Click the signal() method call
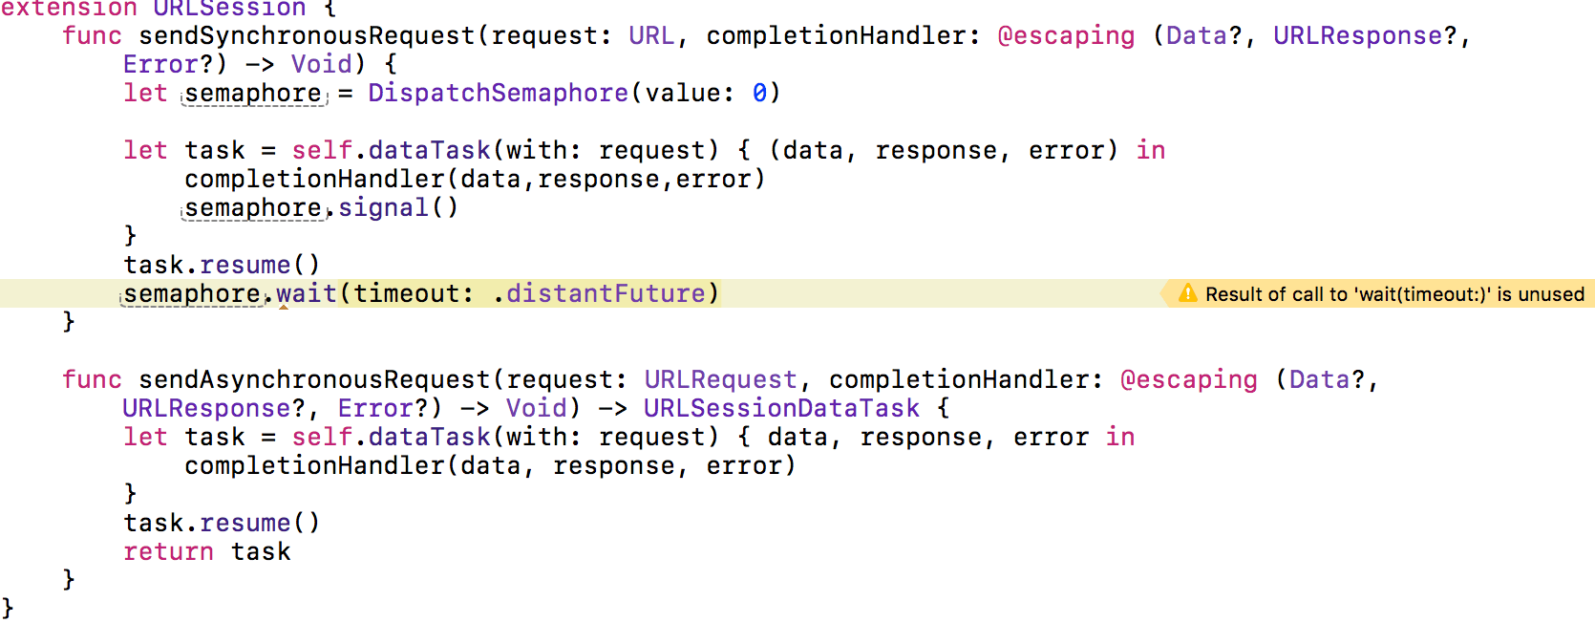The width and height of the screenshot is (1595, 623). click(x=398, y=207)
